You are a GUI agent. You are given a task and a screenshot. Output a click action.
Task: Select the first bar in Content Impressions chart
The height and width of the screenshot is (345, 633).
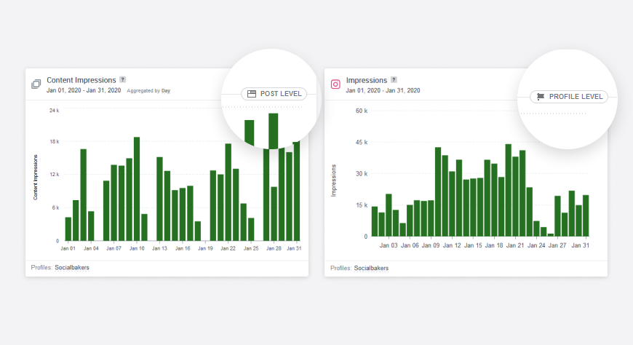68,229
